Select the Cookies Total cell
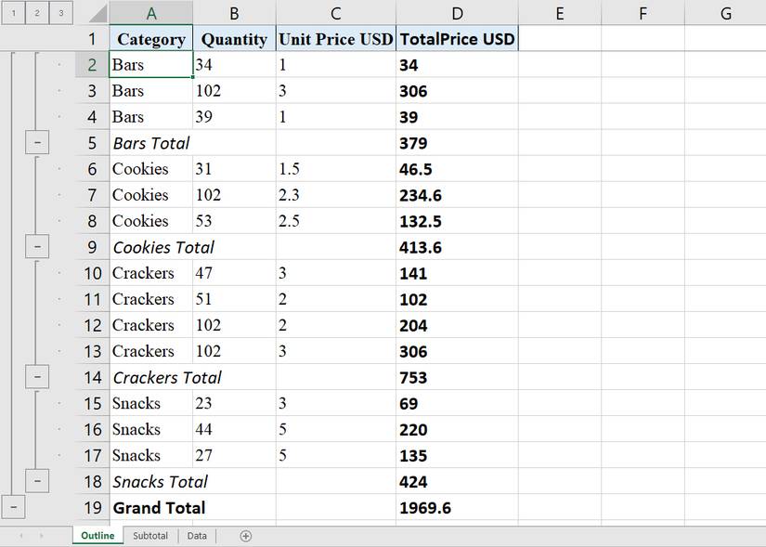Image resolution: width=766 pixels, height=547 pixels. [x=151, y=247]
